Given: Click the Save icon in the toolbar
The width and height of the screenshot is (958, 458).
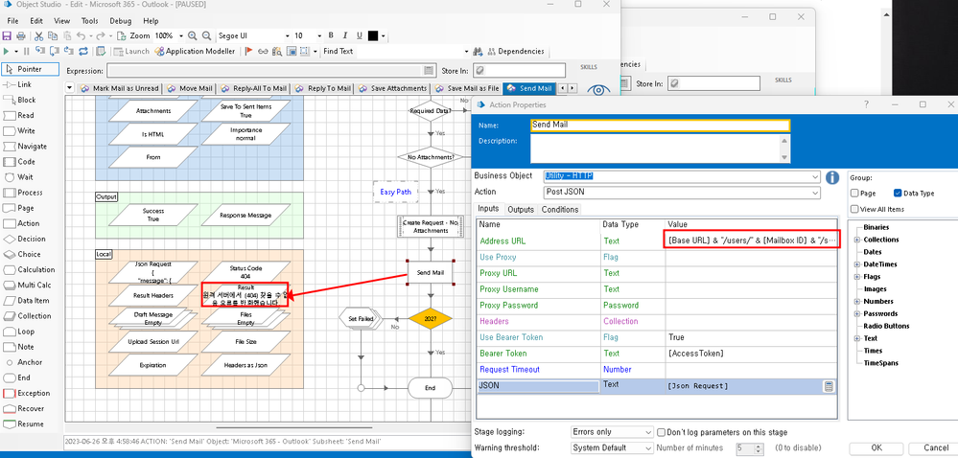Looking at the screenshot, I should tap(8, 35).
